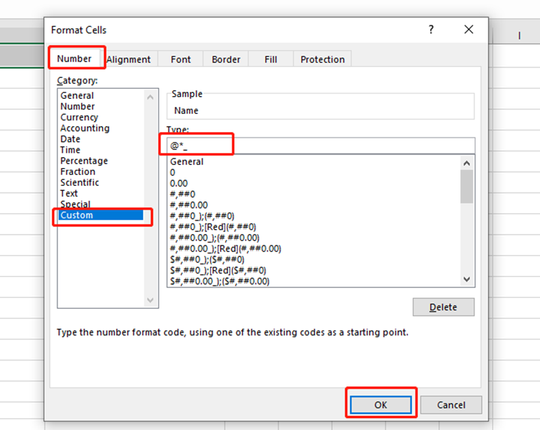The height and width of the screenshot is (430, 540).
Task: Click the Delete button
Action: pyautogui.click(x=443, y=306)
